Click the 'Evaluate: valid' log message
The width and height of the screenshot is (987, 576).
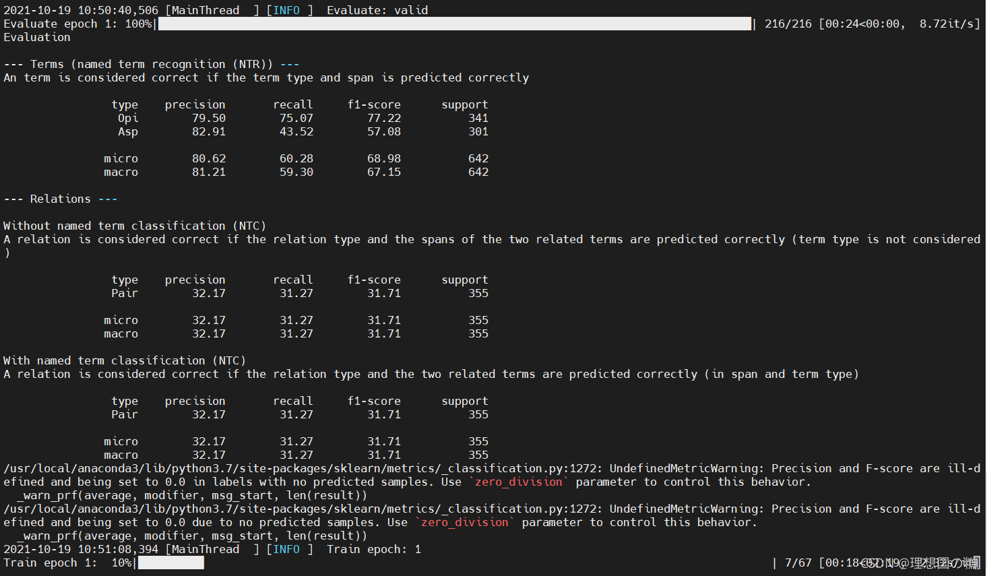(x=377, y=10)
